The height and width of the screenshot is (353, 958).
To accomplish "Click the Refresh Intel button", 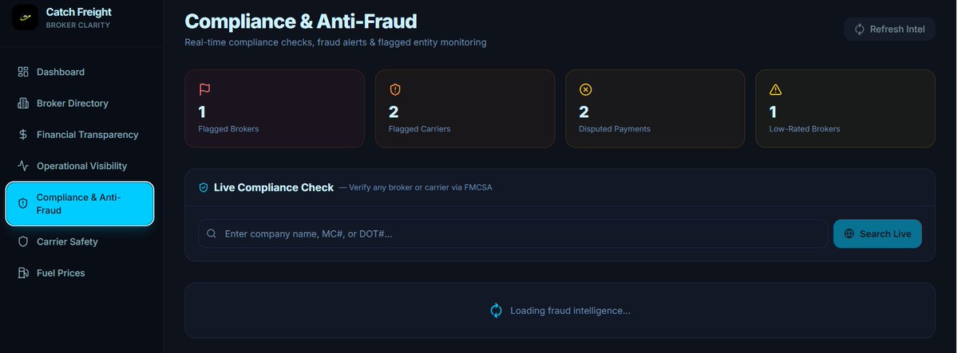I will [889, 29].
